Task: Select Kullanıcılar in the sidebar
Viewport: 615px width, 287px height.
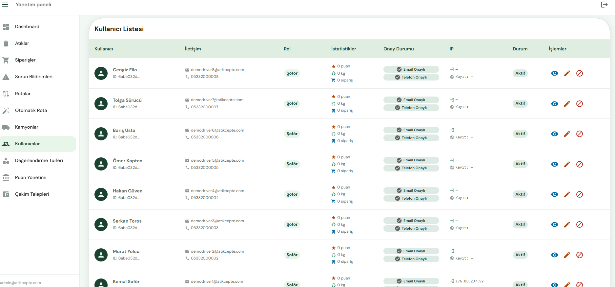Action: [x=38, y=144]
